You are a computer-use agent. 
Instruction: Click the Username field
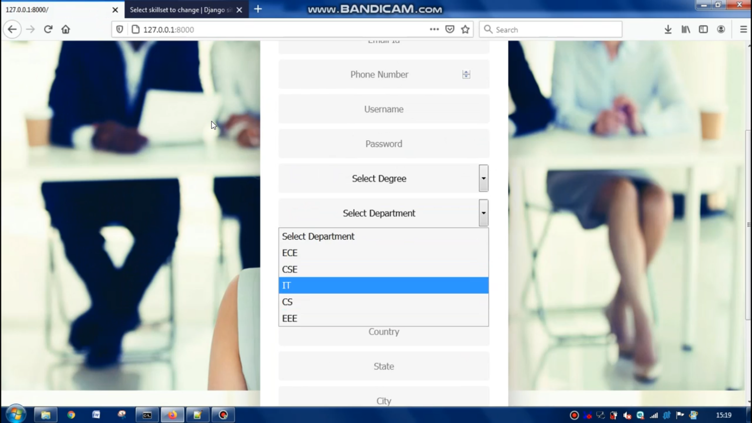[x=384, y=109]
